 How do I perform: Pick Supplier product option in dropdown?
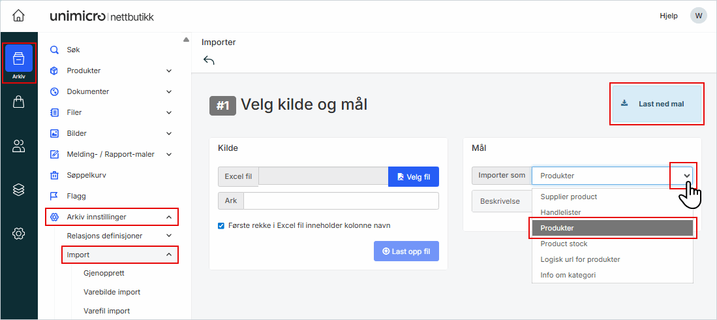click(568, 197)
